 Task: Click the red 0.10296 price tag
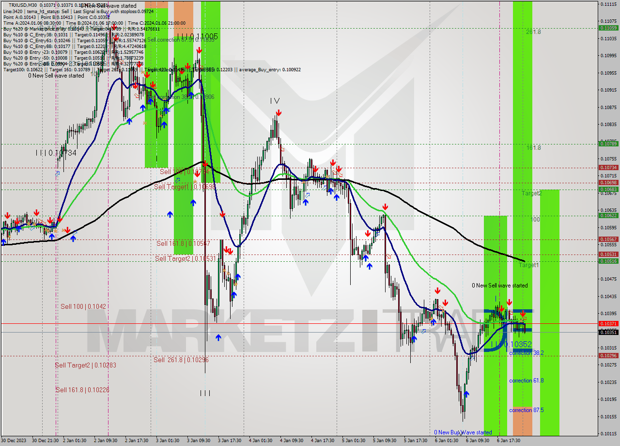click(x=608, y=355)
